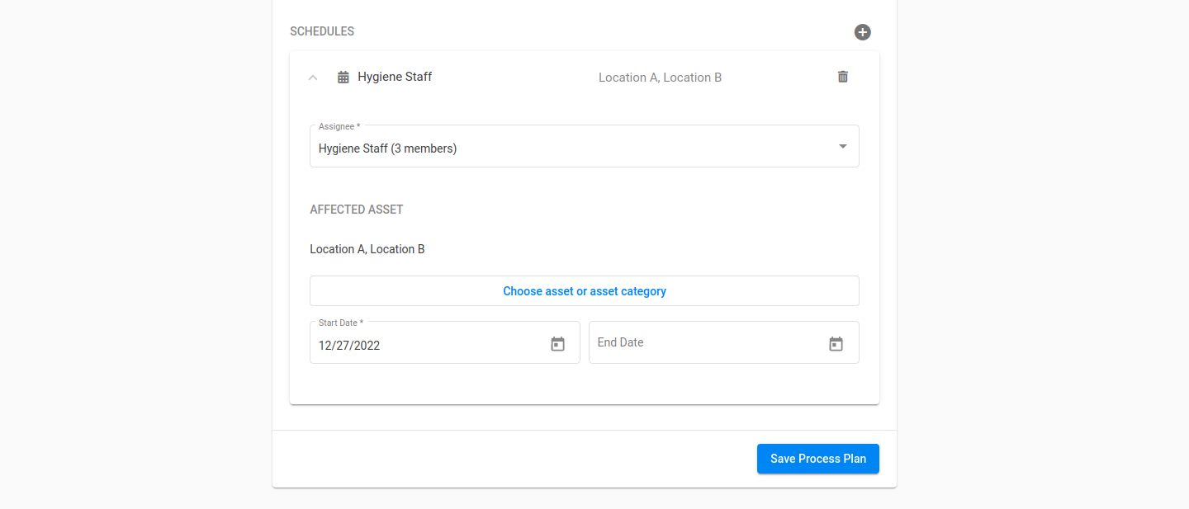Save the process plan
1189x509 pixels.
point(817,459)
